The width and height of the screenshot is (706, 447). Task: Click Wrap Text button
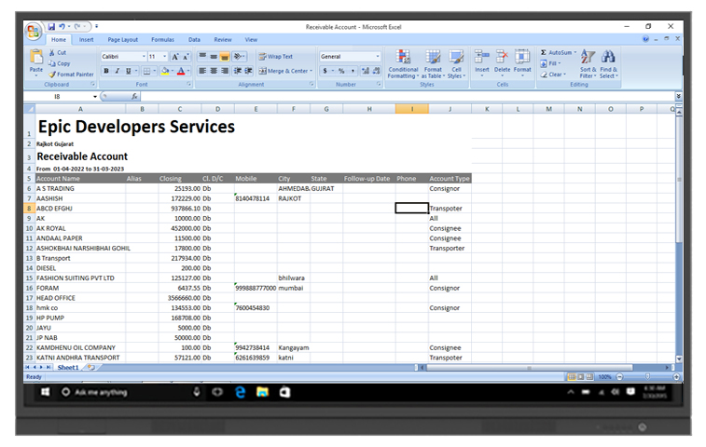[275, 57]
